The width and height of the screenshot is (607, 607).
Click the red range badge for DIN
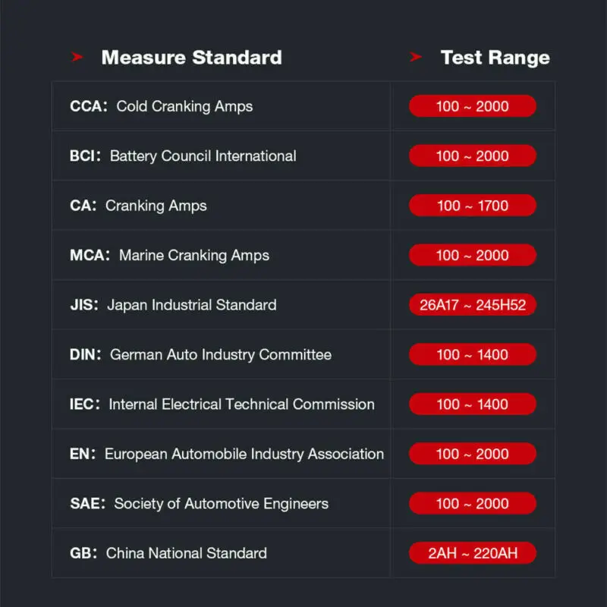472,354
